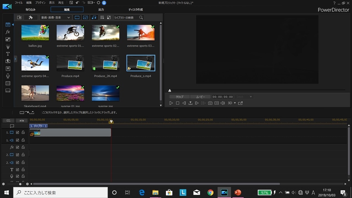Image resolution: width=352 pixels, height=198 pixels.
Task: Open preferences with the gear icon
Action: pos(98,3)
